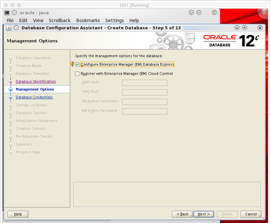Cancel the database creation wizard
This screenshot has height=223, width=270.
click(x=251, y=214)
